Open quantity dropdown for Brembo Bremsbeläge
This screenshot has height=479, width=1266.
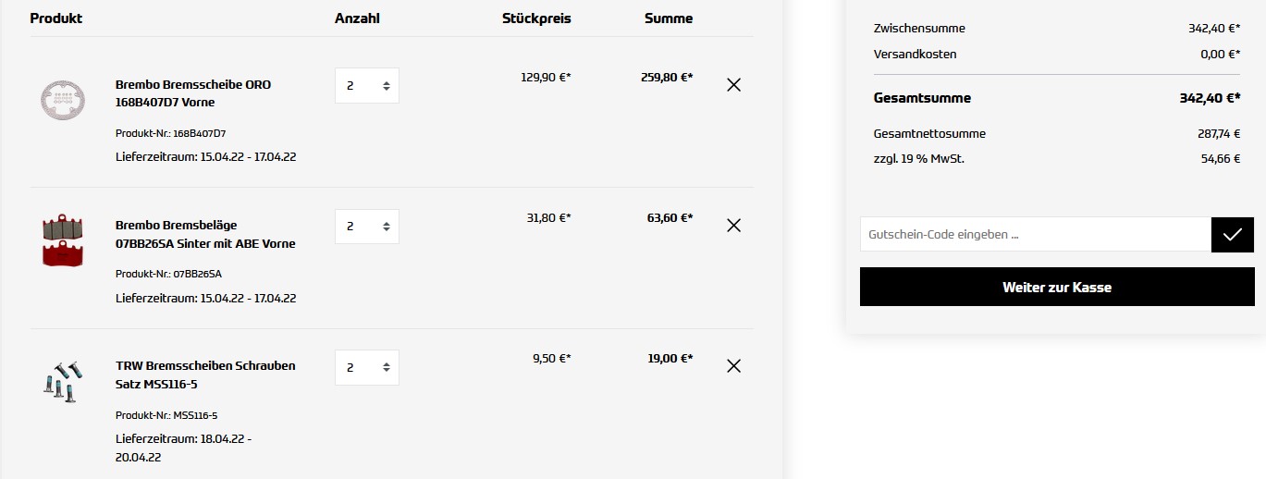[x=367, y=227]
